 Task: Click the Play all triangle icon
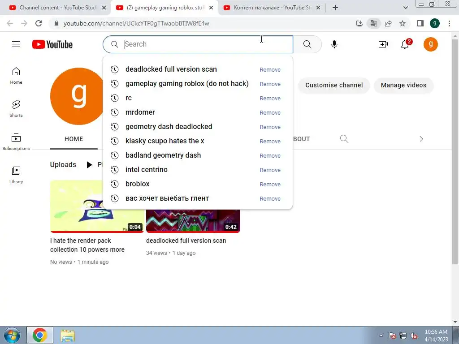(89, 165)
